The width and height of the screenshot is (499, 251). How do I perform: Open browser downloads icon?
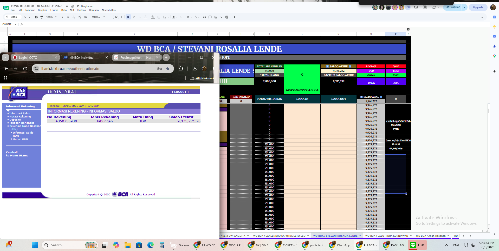[195, 69]
